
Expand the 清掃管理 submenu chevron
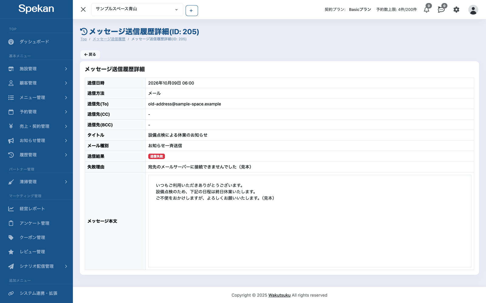[x=66, y=182]
